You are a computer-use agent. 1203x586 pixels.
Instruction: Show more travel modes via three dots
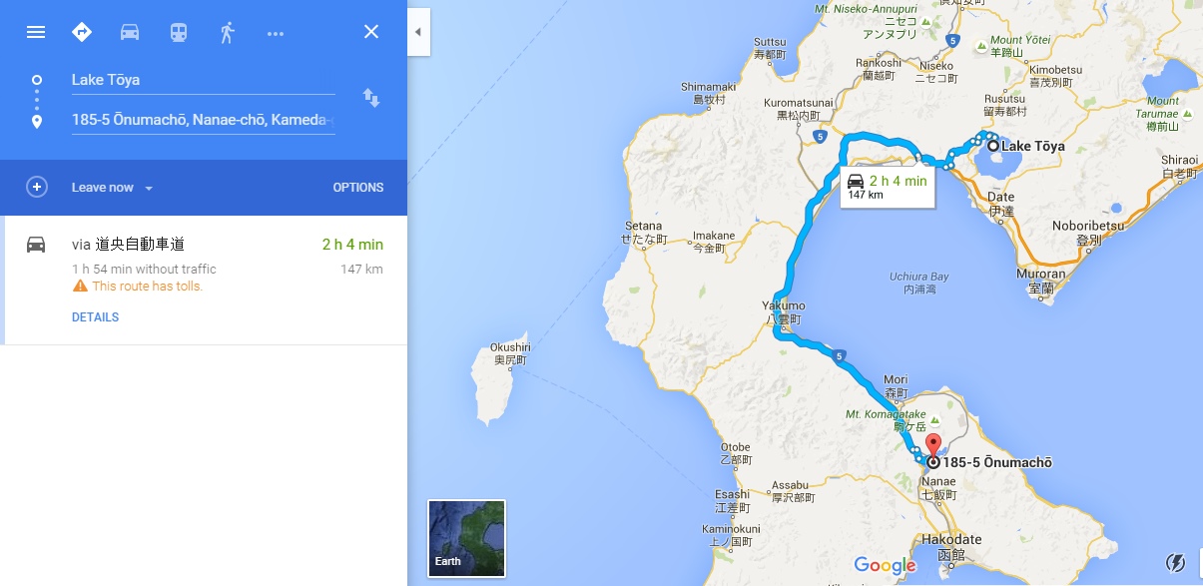[x=276, y=33]
